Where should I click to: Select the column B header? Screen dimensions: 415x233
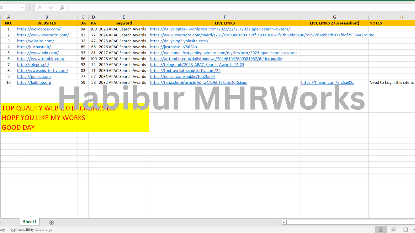point(47,17)
